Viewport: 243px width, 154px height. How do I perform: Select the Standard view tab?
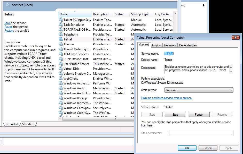pos(28,124)
